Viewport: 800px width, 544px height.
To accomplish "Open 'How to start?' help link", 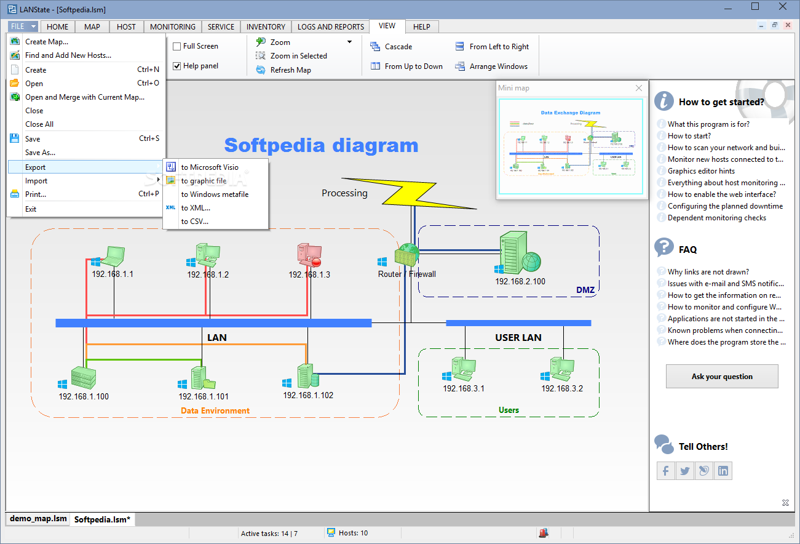I will pos(689,135).
